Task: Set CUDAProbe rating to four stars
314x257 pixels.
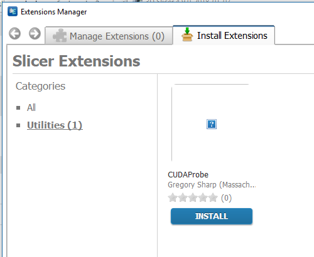Action: pos(203,197)
